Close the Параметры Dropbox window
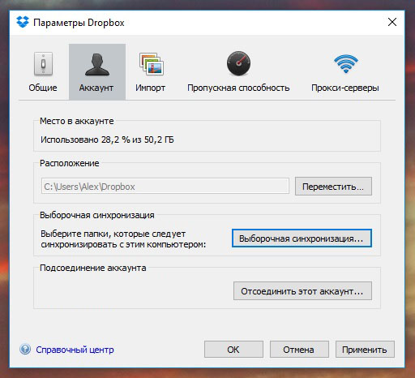This screenshot has height=378, width=415. click(x=392, y=22)
